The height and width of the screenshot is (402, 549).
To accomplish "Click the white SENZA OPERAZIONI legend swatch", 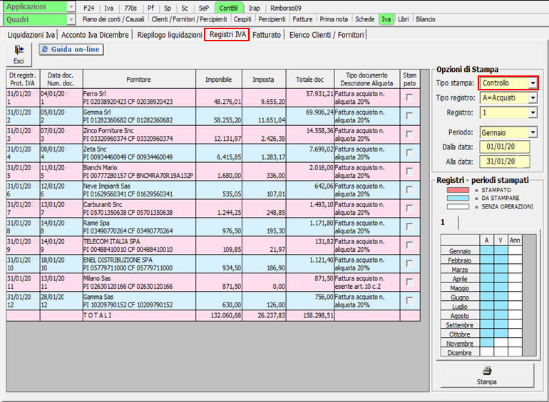I will coord(458,206).
